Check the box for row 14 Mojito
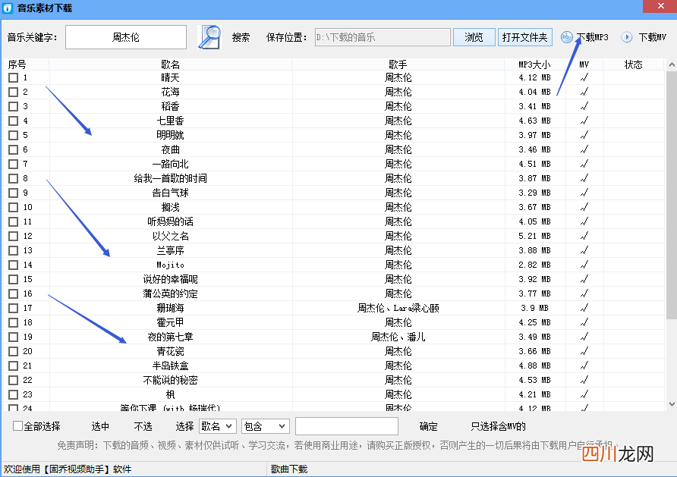 pos(14,265)
